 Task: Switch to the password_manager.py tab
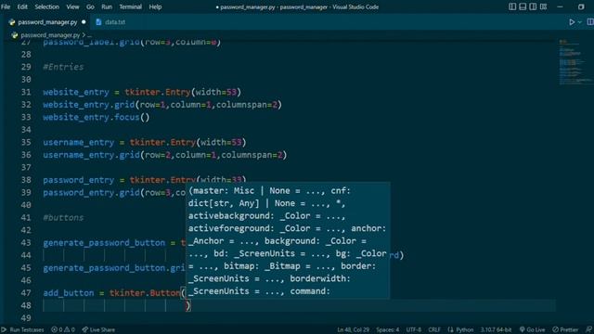tap(47, 22)
